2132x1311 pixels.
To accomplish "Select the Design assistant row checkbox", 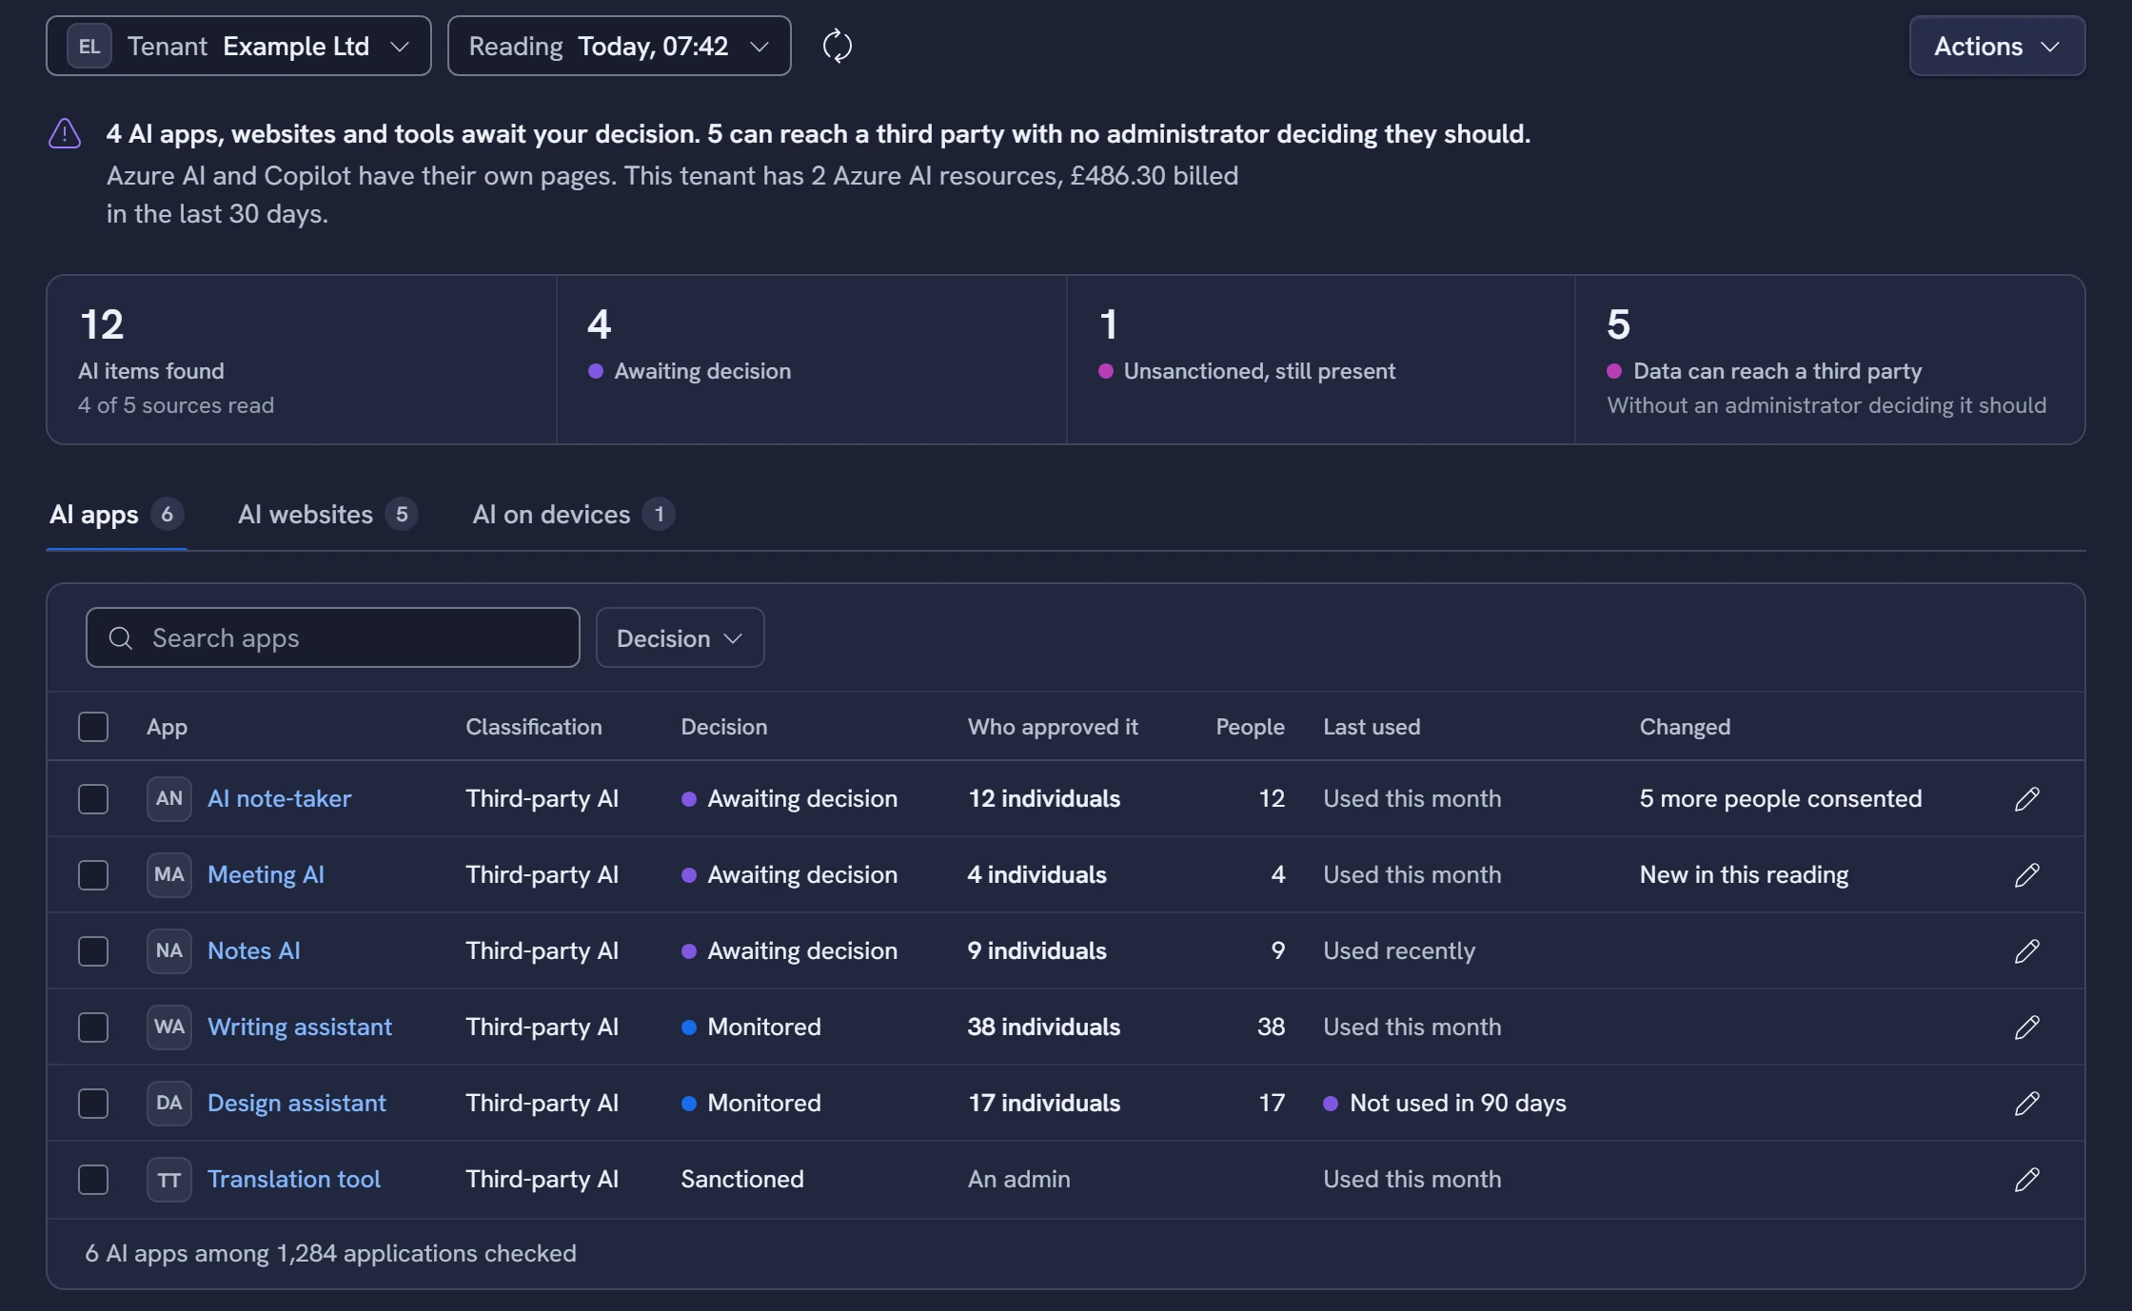I will (93, 1103).
